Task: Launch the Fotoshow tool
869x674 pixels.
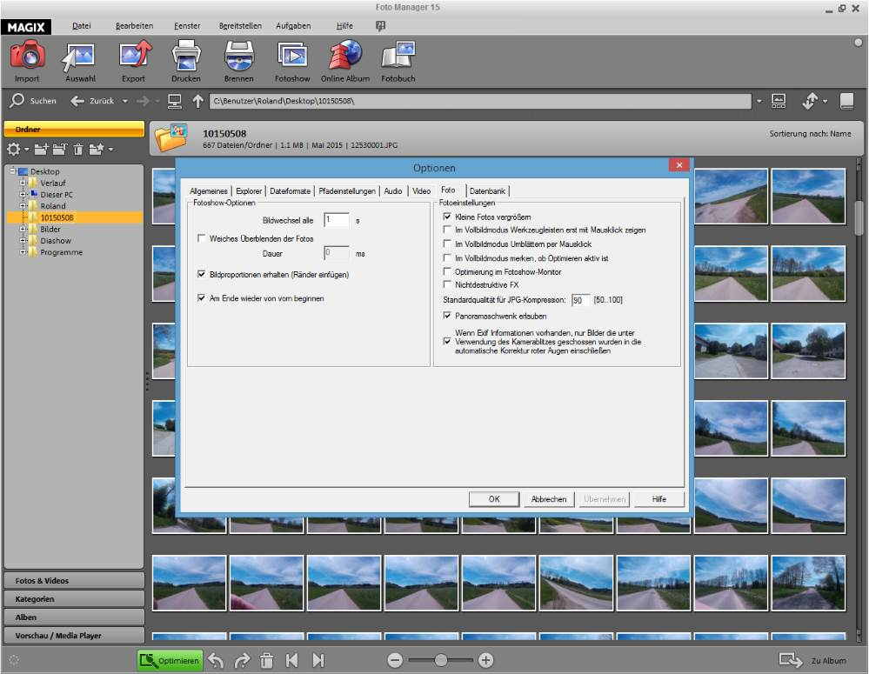Action: coord(291,57)
